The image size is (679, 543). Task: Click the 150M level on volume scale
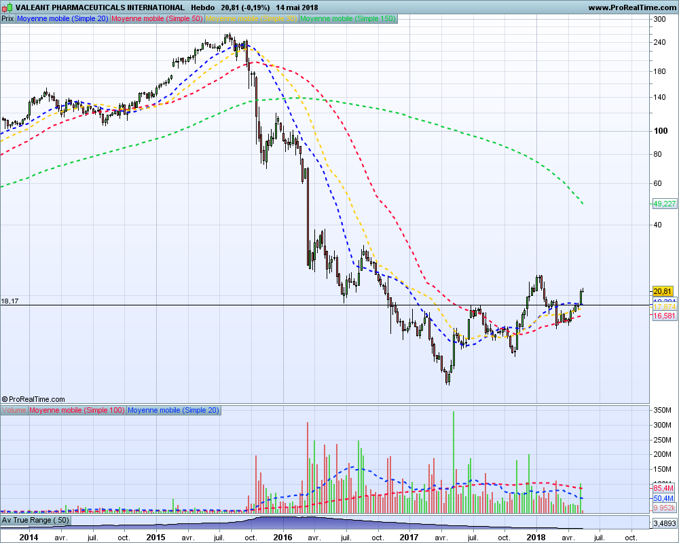click(x=663, y=469)
